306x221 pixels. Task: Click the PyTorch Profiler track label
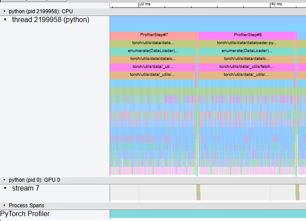[25, 214]
